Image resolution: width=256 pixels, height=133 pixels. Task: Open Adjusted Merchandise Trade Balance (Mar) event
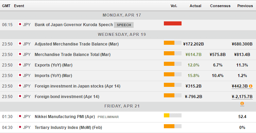tap(76, 44)
